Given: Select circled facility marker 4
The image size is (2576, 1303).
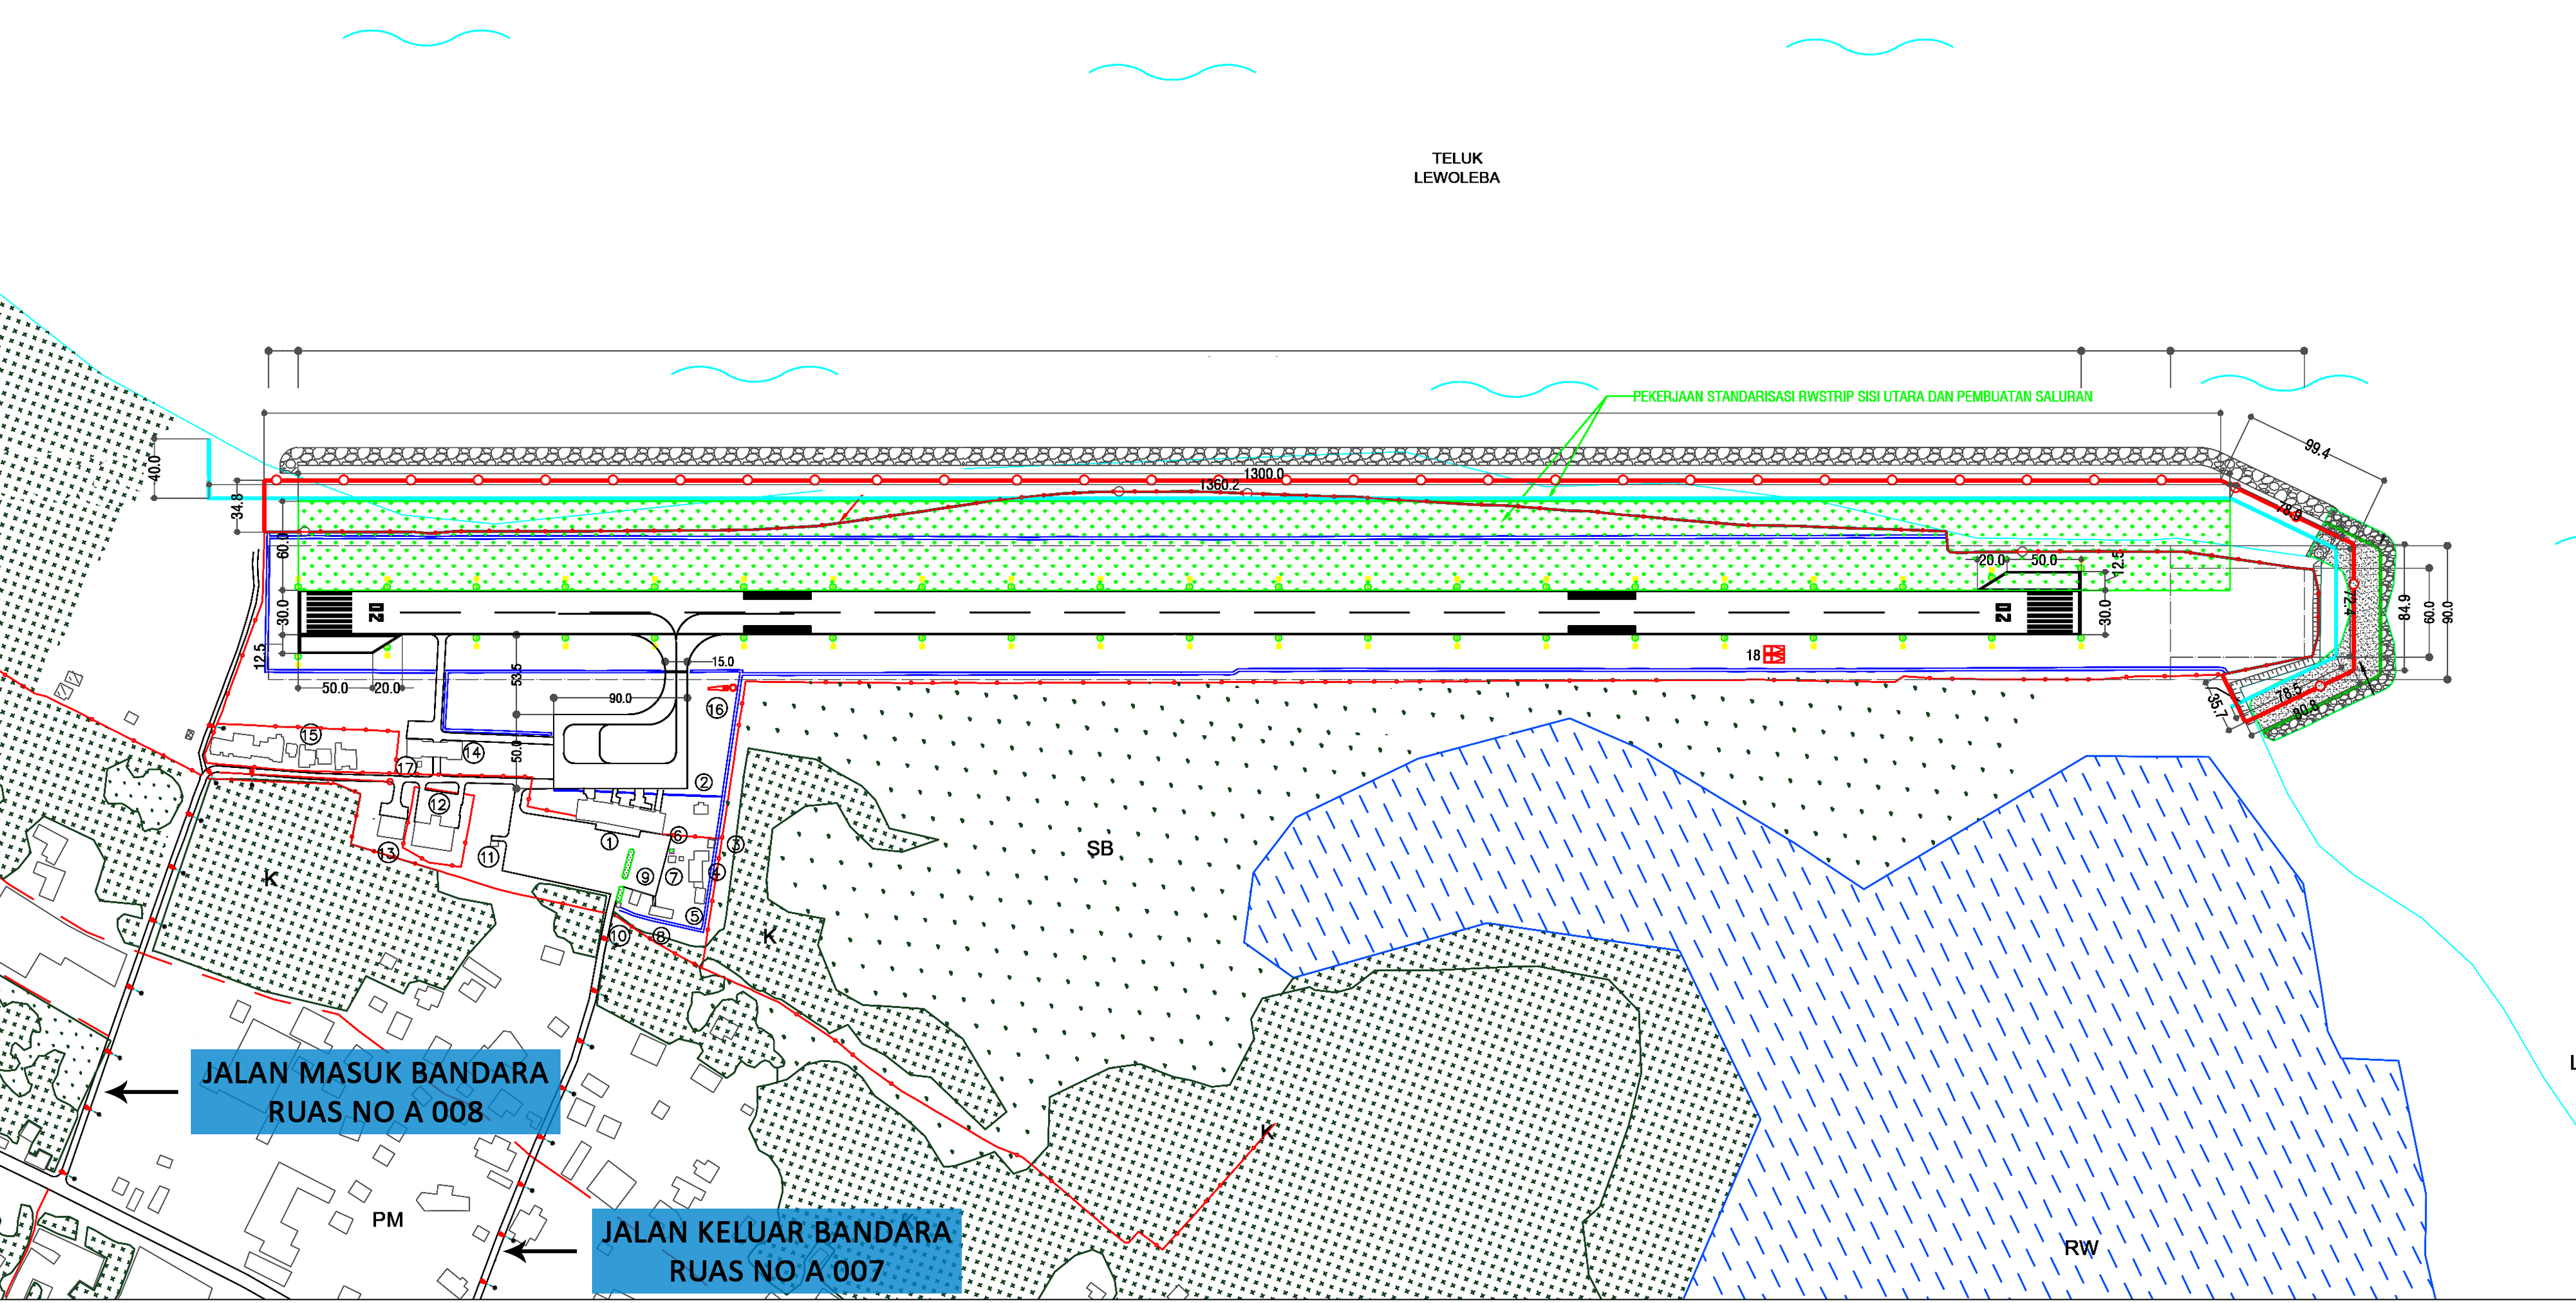Looking at the screenshot, I should [x=716, y=872].
